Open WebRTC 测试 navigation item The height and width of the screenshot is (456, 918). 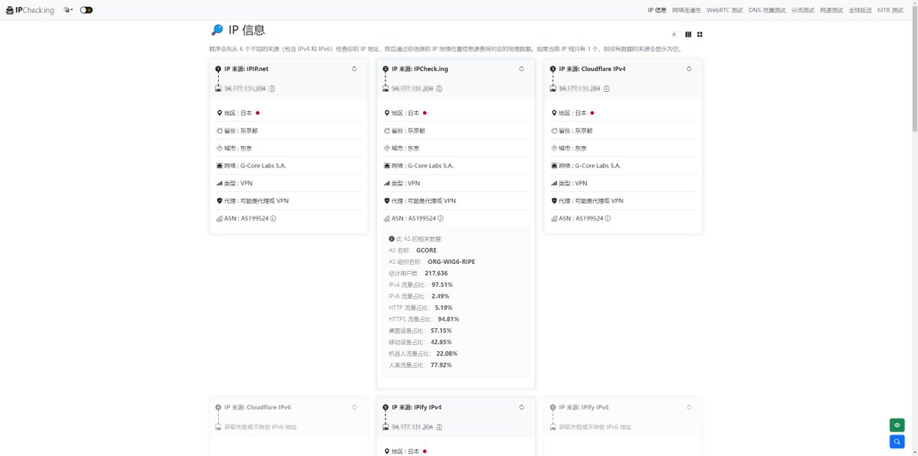coord(724,10)
